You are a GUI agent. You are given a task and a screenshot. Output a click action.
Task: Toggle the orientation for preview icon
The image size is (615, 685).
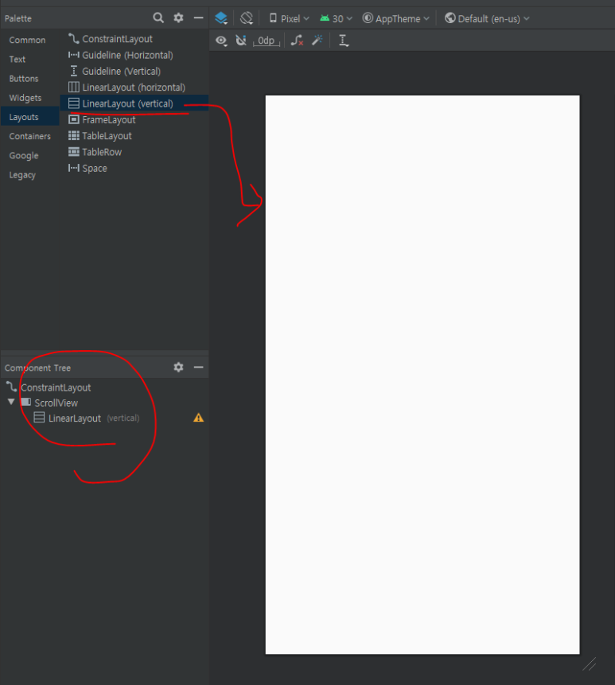coord(247,18)
